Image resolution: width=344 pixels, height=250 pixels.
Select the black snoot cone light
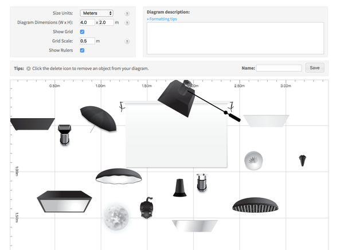click(x=179, y=187)
